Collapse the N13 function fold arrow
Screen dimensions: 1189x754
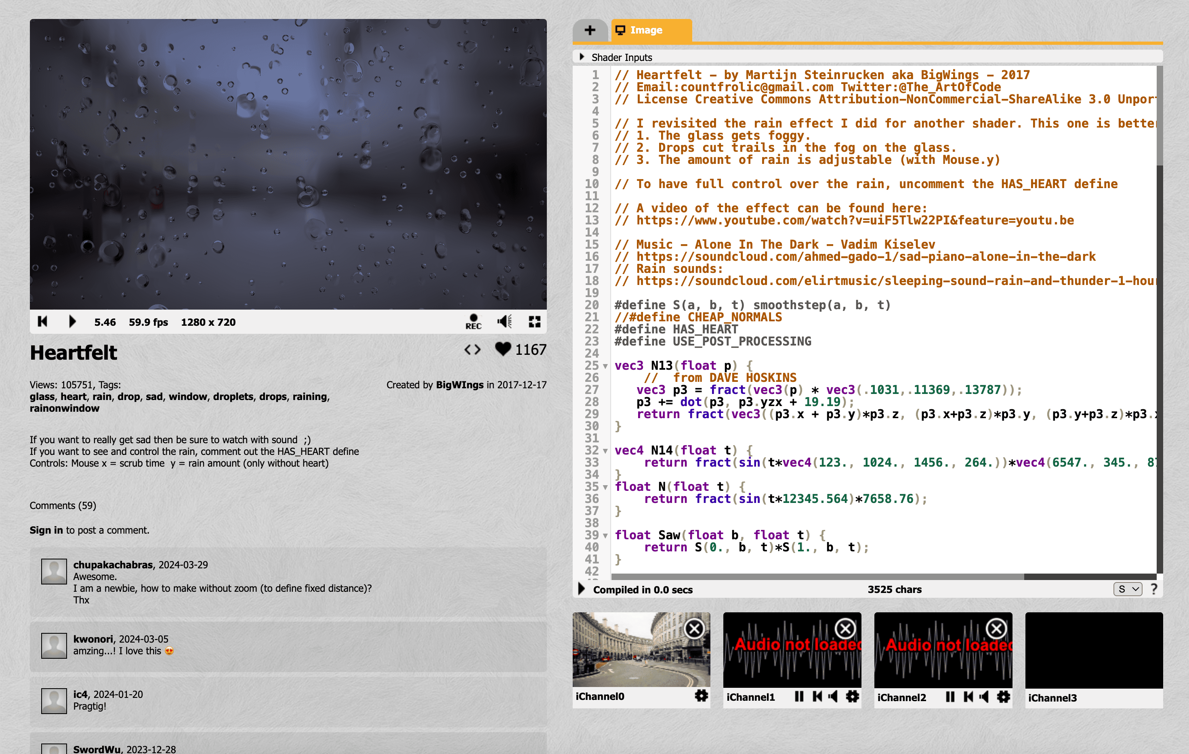[x=605, y=366]
